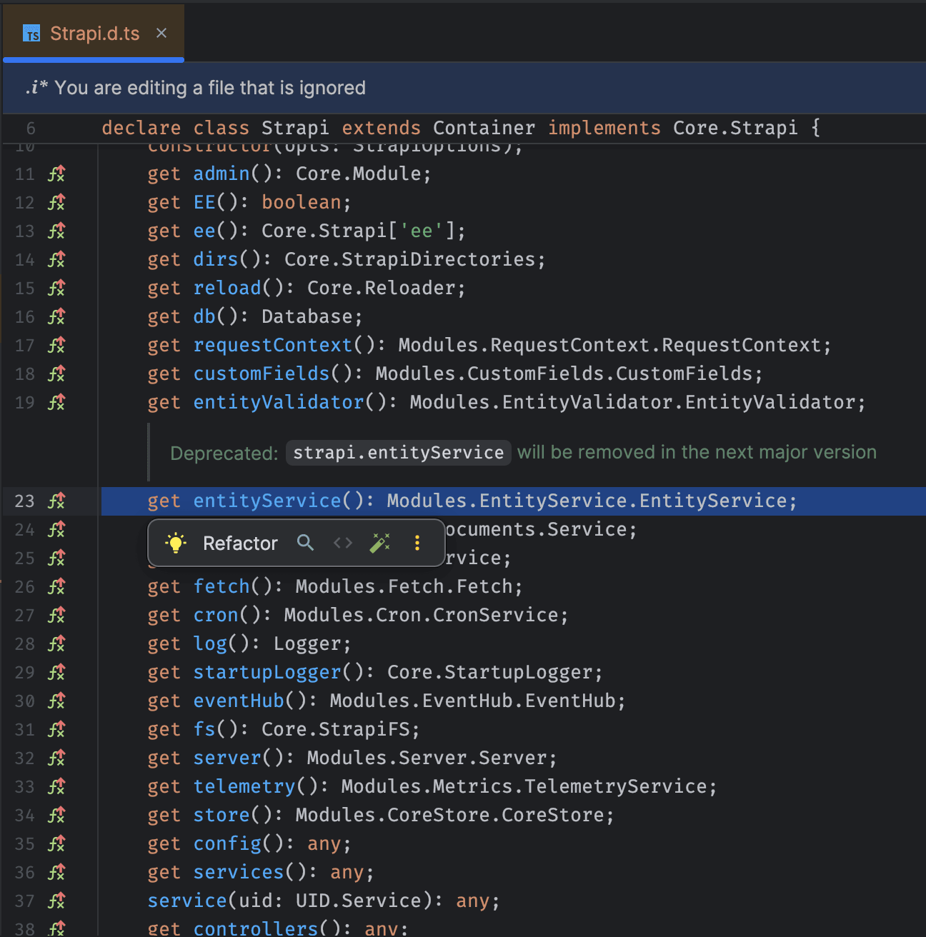Click gutter implements icon on line 28
The image size is (926, 937).
click(x=56, y=643)
